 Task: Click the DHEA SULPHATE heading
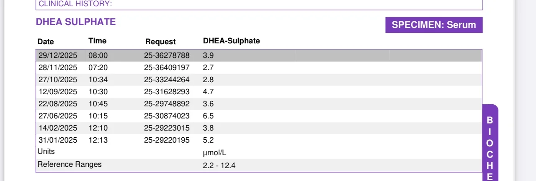pyautogui.click(x=76, y=22)
